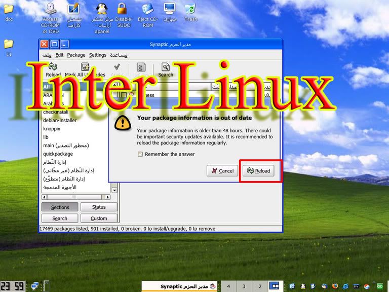Launch Firefox from the taskbar
Viewport: 389px width, 292px height.
tap(335, 286)
